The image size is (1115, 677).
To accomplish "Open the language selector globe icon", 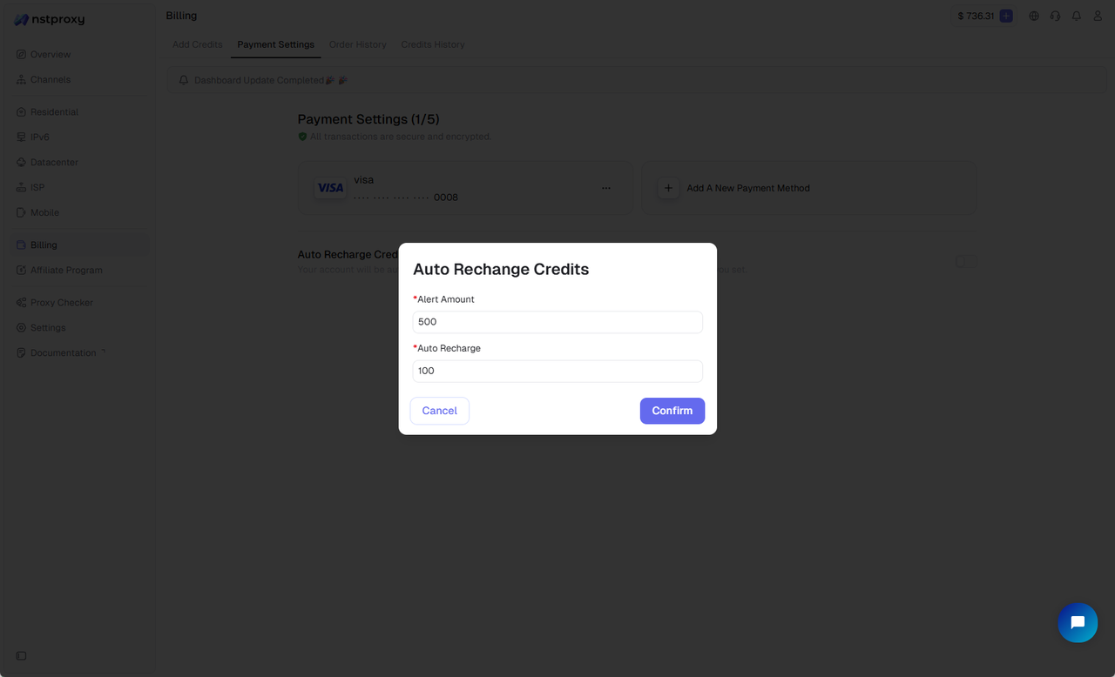I will point(1033,16).
